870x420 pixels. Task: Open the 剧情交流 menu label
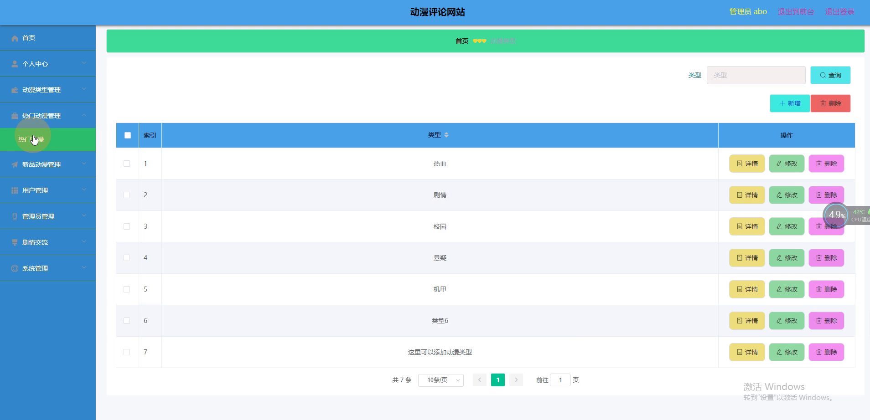[x=35, y=242]
